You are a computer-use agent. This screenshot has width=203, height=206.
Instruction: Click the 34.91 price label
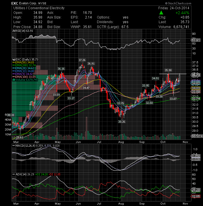tap(155, 78)
